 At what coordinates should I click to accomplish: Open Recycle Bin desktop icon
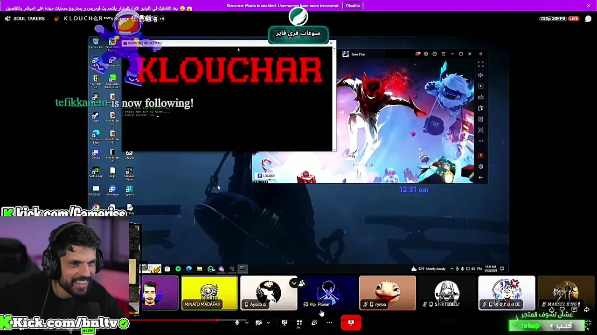coord(96,43)
